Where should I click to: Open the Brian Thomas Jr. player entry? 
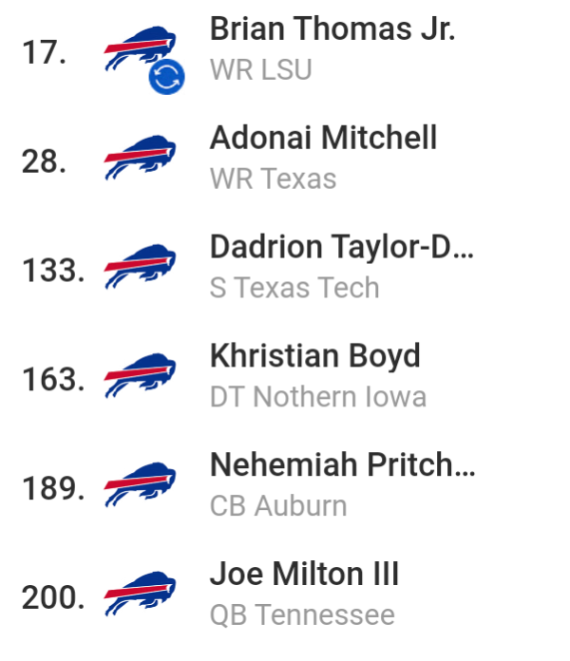[x=332, y=28]
